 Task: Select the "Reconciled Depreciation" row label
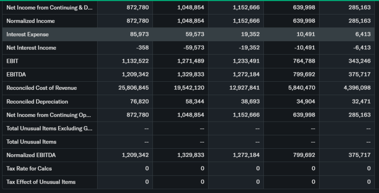click(x=37, y=101)
